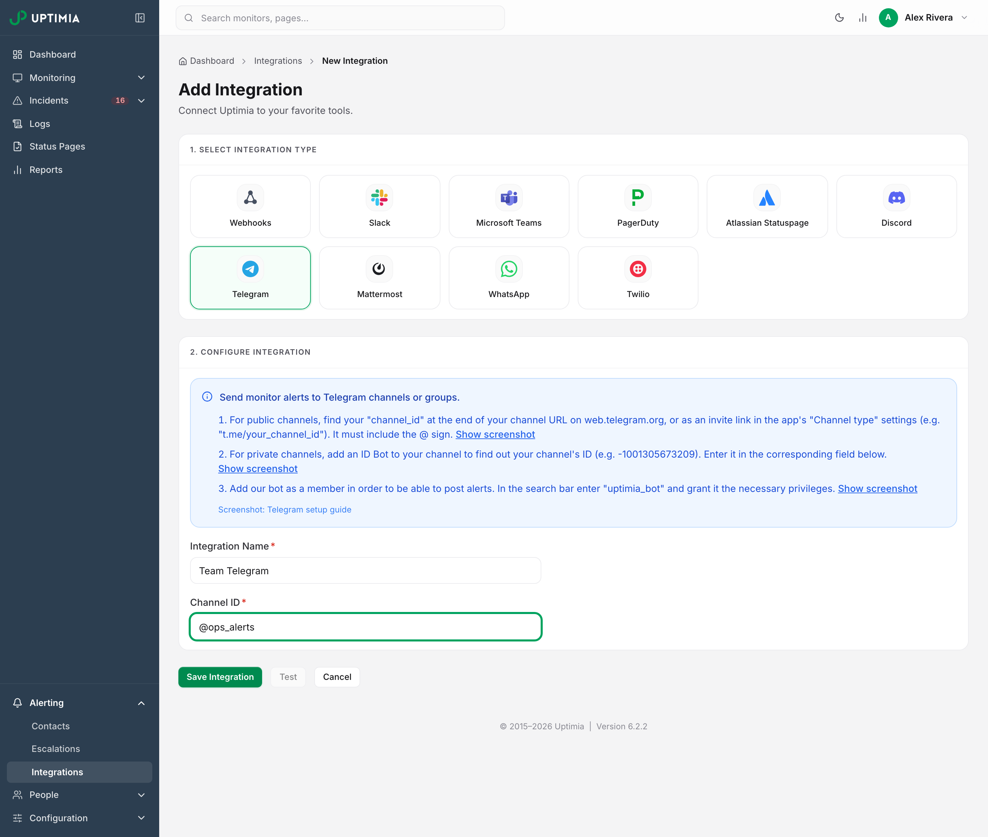Click the Incidents 16 badge
Viewport: 988px width, 837px height.
(x=120, y=101)
